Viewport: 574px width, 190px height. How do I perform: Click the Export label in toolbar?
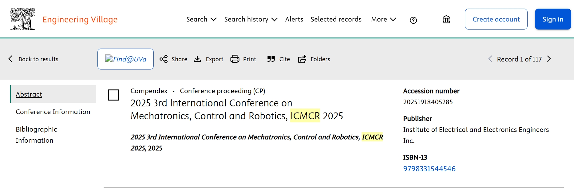tap(215, 59)
